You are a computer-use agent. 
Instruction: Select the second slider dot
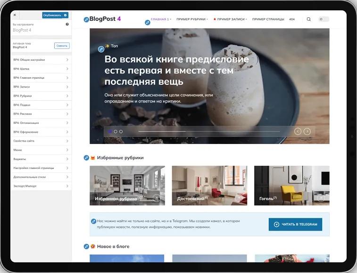pos(116,132)
